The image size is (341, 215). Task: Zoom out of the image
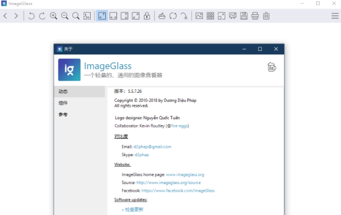(x=65, y=16)
